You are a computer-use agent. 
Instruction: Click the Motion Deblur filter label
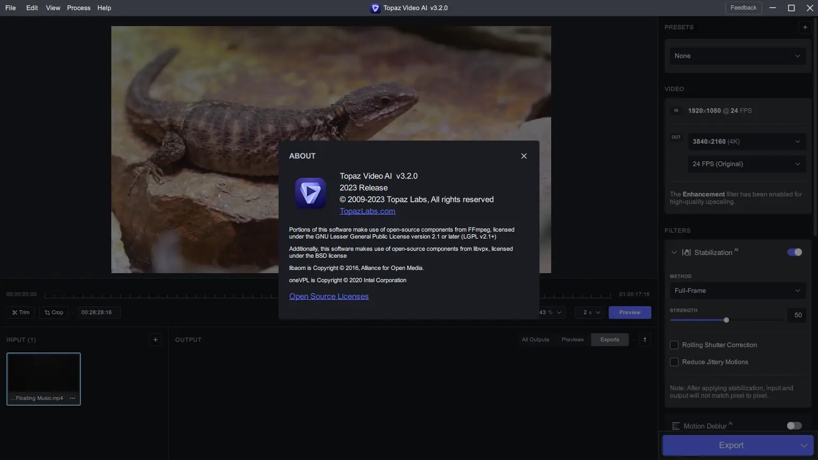(705, 426)
